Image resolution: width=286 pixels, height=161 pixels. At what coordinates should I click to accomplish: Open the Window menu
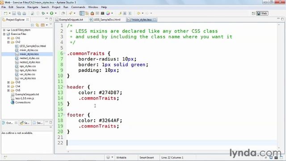(x=93, y=7)
